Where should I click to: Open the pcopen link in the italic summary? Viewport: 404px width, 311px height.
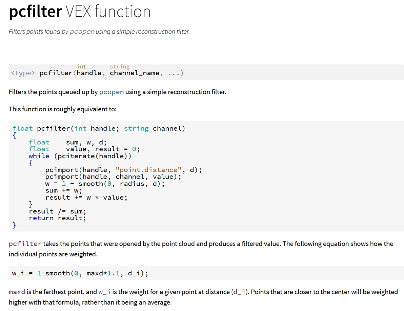tap(82, 32)
